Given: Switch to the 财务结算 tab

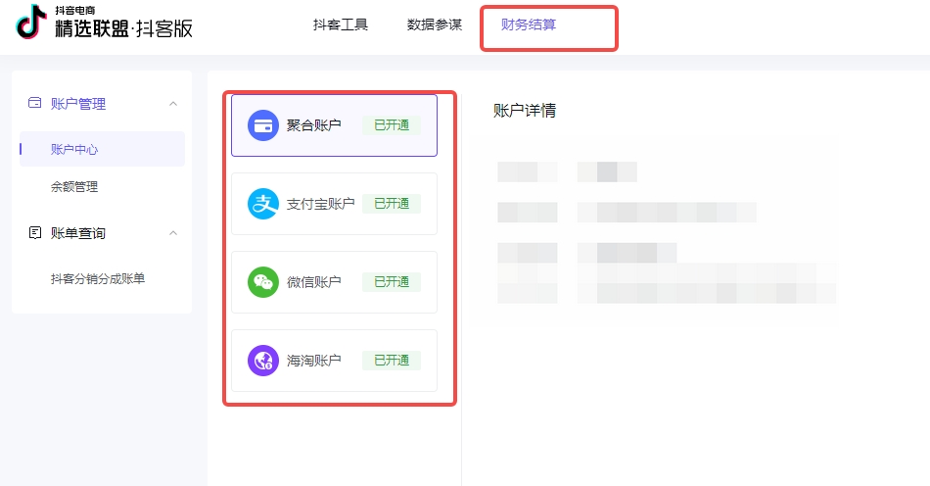Looking at the screenshot, I should pyautogui.click(x=528, y=24).
